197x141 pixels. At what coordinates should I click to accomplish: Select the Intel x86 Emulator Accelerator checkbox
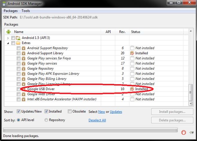point(19,99)
